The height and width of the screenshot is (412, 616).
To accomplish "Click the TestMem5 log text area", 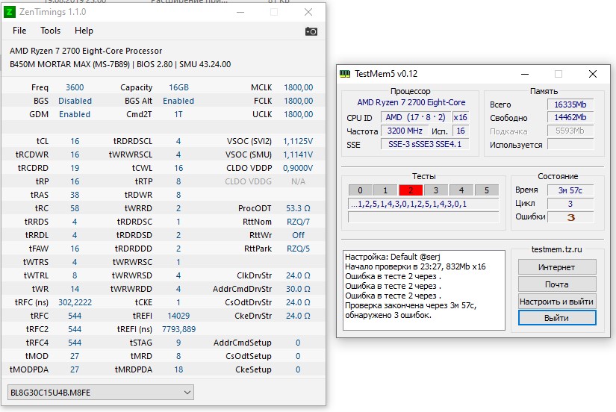I will coord(424,290).
